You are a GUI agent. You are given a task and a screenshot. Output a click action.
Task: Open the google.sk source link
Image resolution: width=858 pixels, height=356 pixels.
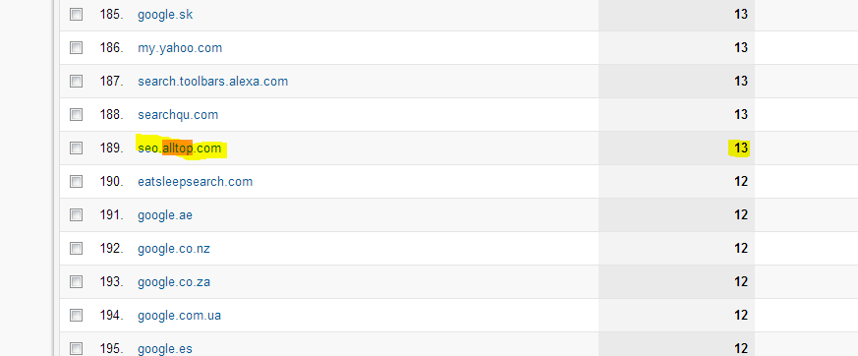[165, 15]
